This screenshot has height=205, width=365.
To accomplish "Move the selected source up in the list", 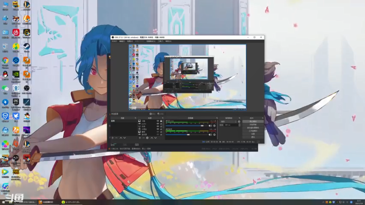I will click(152, 138).
